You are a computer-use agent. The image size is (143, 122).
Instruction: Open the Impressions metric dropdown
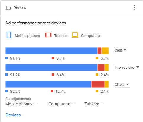127,68
